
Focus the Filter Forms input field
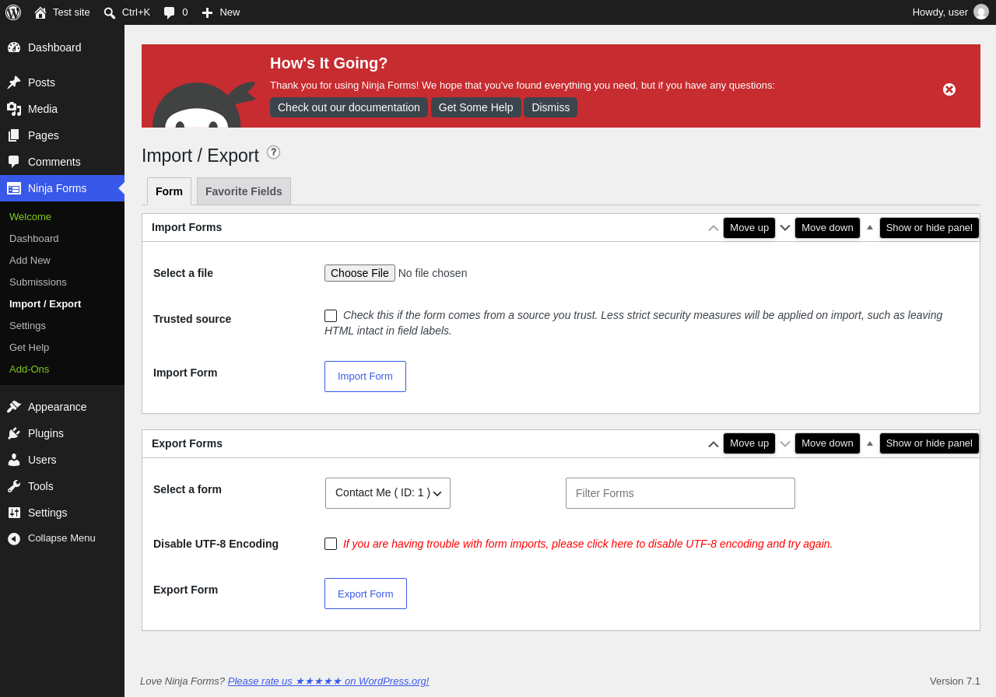pyautogui.click(x=680, y=493)
